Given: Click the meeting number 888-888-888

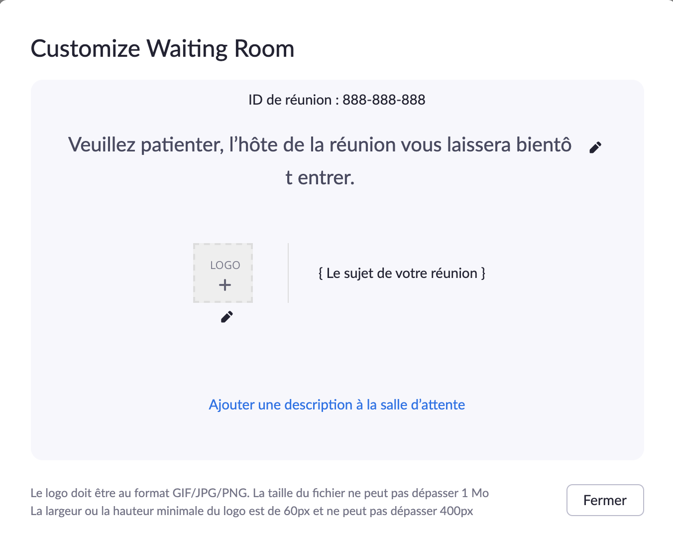Looking at the screenshot, I should pyautogui.click(x=384, y=100).
